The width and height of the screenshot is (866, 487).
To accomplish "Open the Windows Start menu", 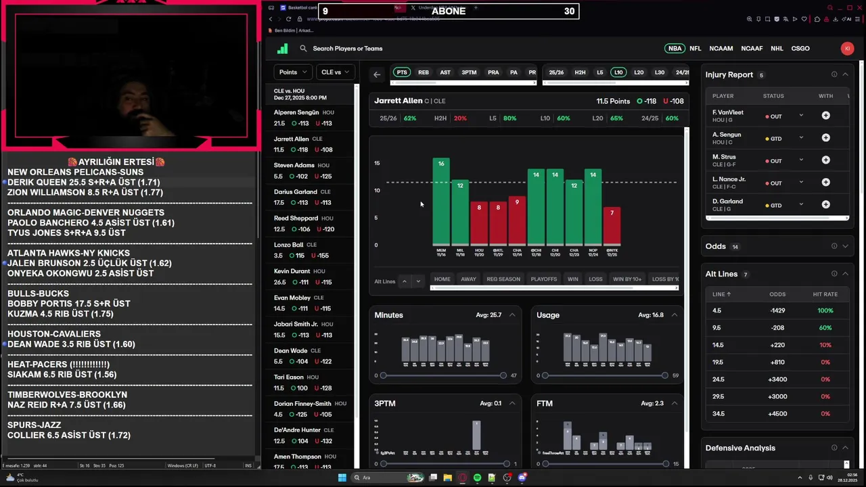I will (x=342, y=478).
